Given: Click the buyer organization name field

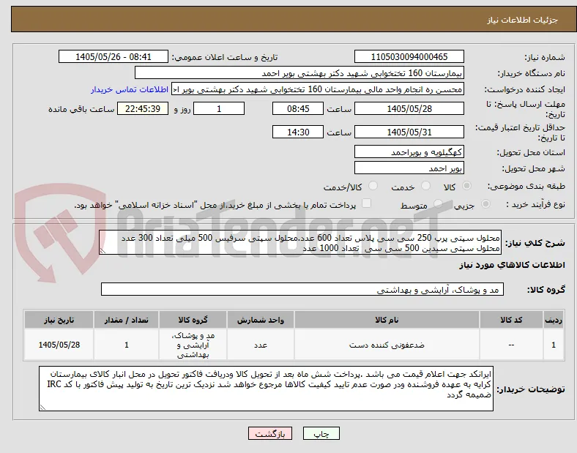Looking at the screenshot, I should tap(299, 72).
